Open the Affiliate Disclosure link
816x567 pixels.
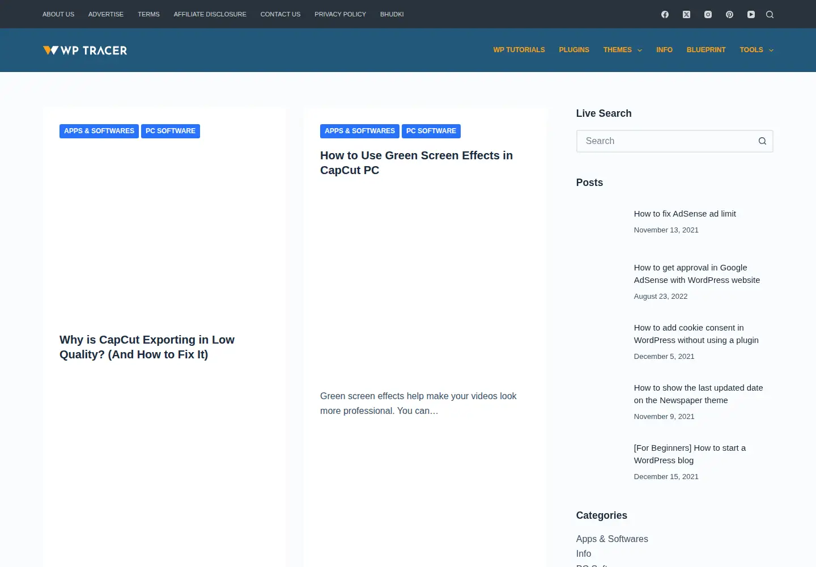[x=210, y=14]
